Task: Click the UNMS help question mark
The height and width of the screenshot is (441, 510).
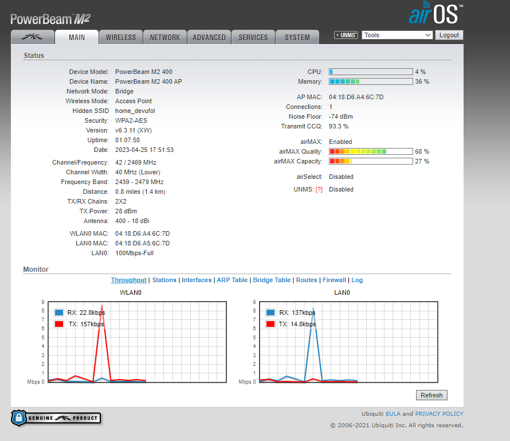Action: [319, 189]
